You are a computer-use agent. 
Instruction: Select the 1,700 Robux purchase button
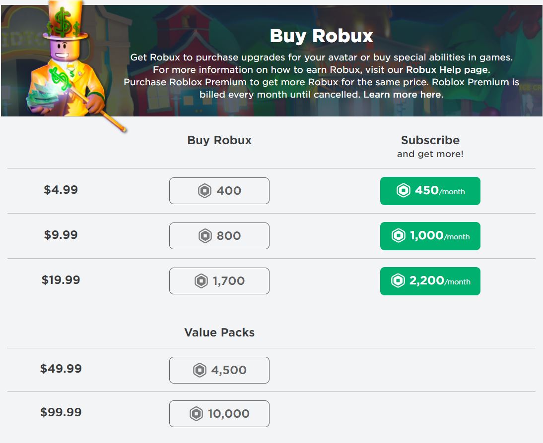pos(219,281)
